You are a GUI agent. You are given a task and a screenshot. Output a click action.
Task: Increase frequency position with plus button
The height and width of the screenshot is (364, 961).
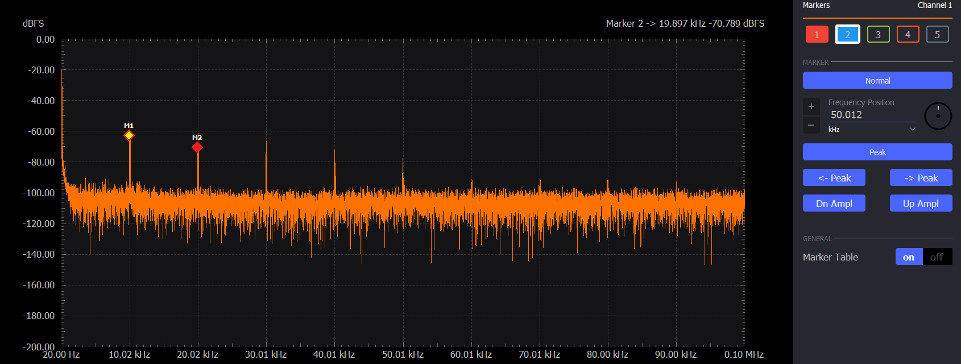point(811,106)
